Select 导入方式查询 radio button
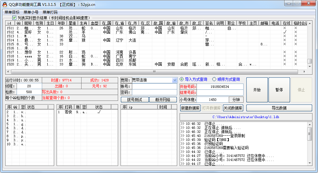This screenshot has height=173, width=318. click(x=182, y=79)
